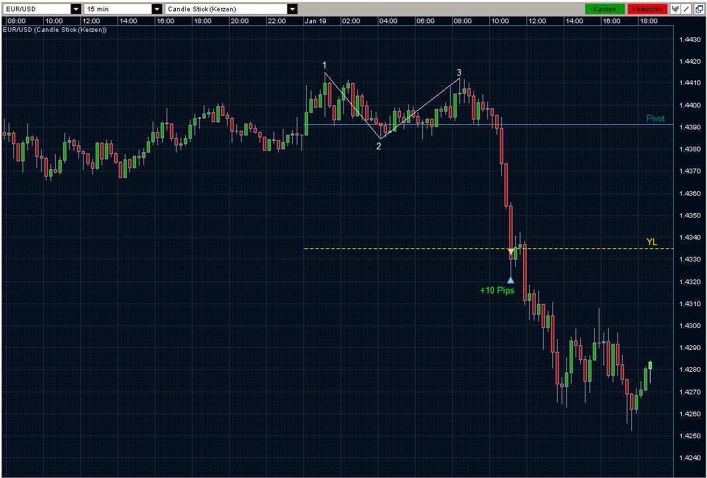Expand the 15 min timeframe dropdown
Image resolution: width=707 pixels, height=478 pixels.
tap(157, 9)
